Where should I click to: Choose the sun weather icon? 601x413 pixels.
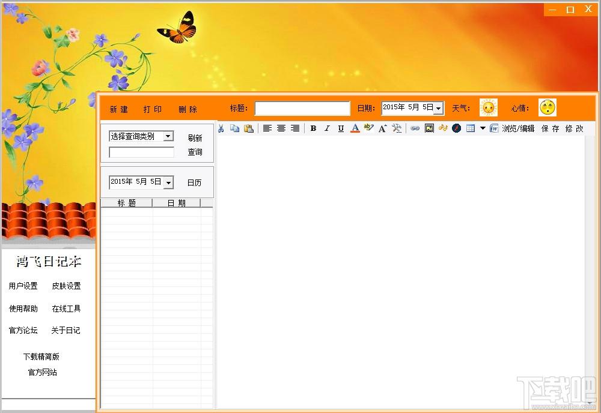click(488, 107)
